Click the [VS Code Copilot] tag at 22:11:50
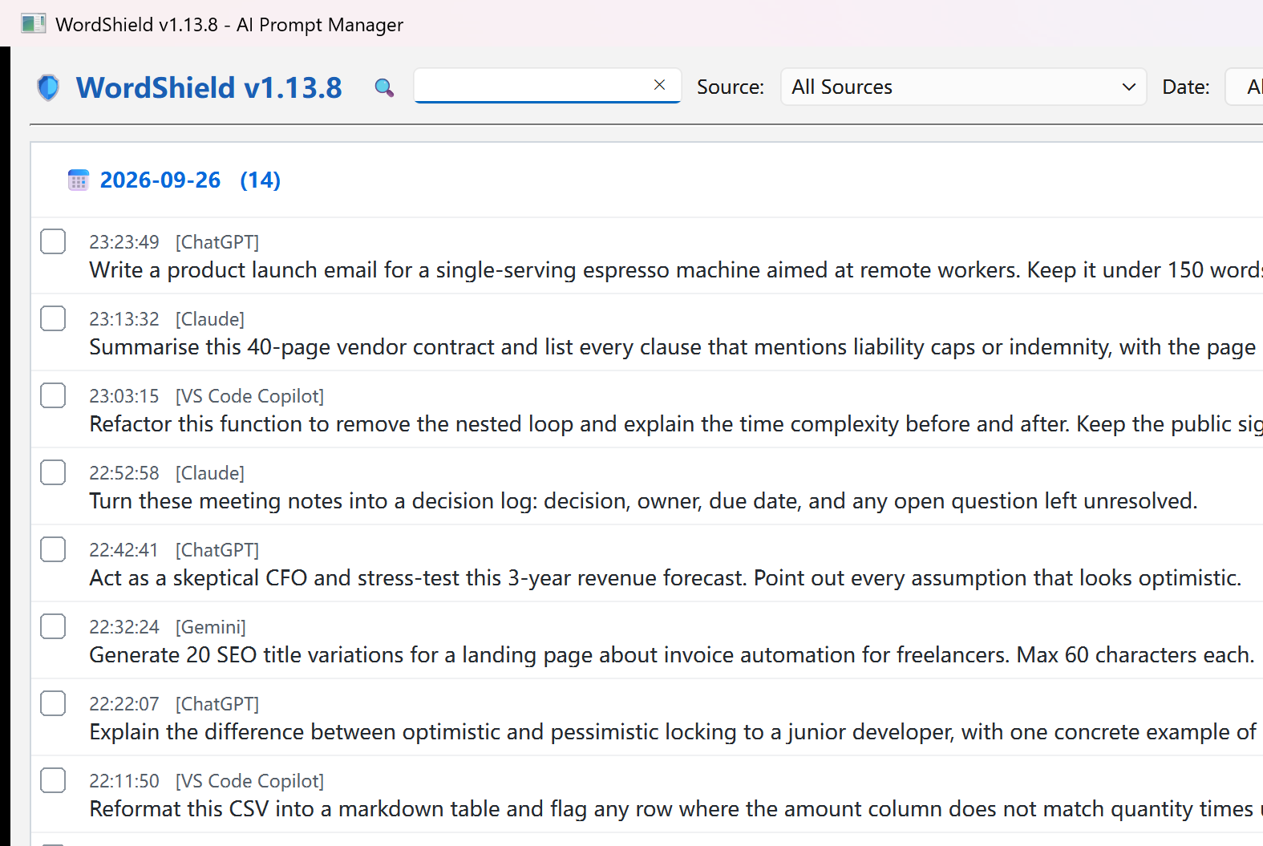This screenshot has height=846, width=1263. coord(250,781)
